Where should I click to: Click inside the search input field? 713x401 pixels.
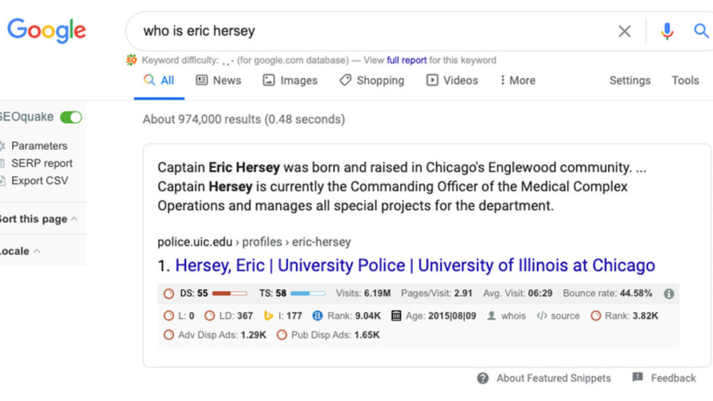pyautogui.click(x=369, y=31)
